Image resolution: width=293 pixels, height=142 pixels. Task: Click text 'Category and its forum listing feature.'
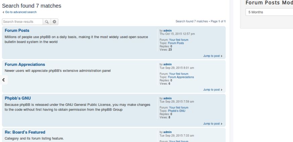pyautogui.click(x=34, y=138)
